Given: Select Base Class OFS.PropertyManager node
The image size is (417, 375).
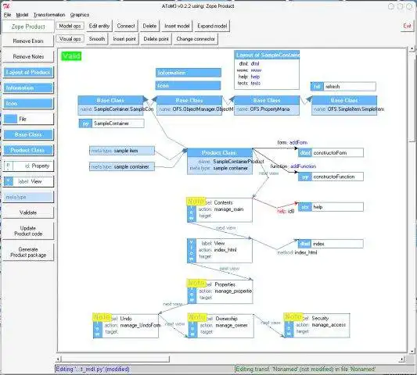Looking at the screenshot, I should tap(267, 105).
